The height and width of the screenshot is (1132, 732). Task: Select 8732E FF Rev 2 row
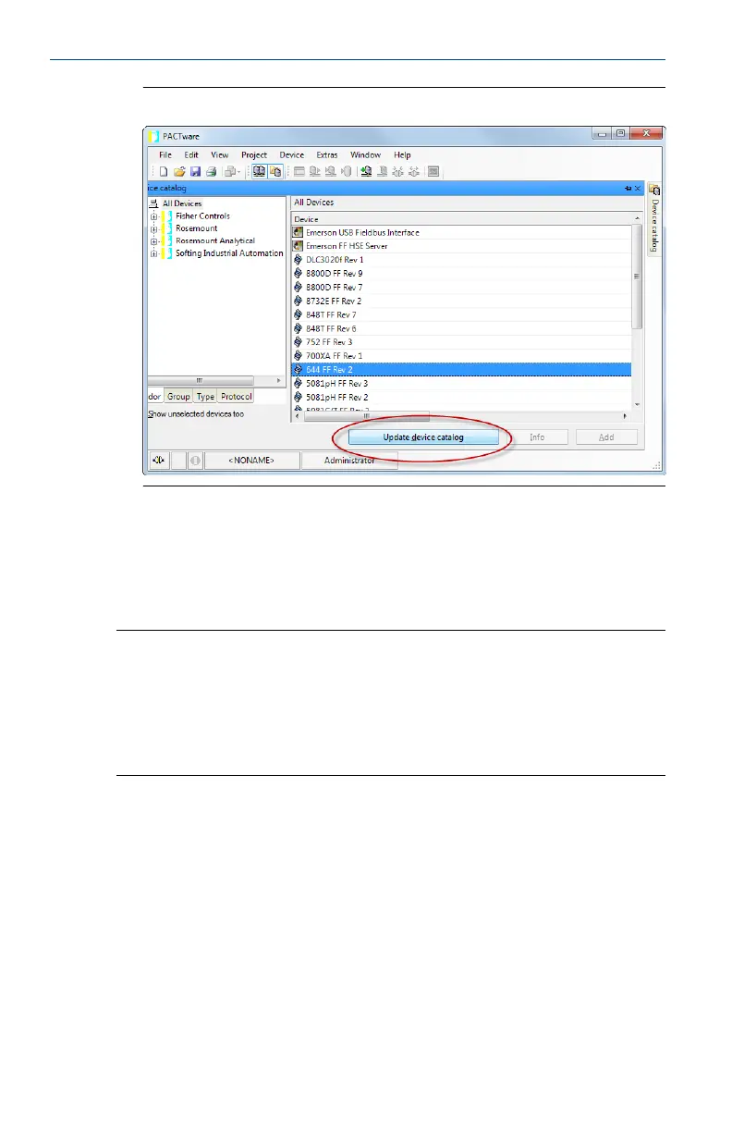pyautogui.click(x=461, y=301)
